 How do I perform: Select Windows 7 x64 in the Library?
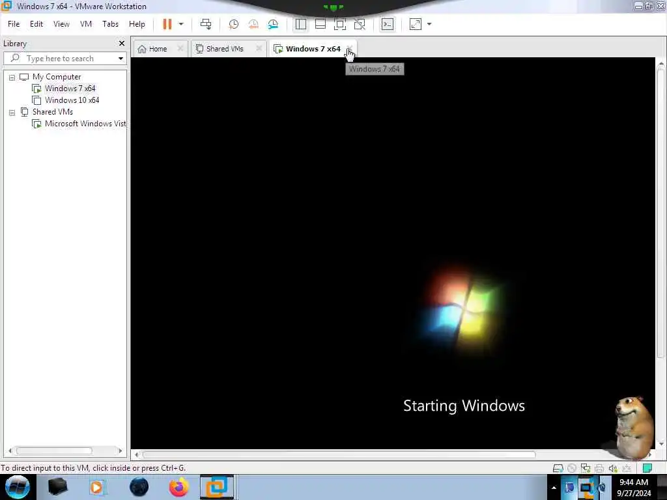64,89
